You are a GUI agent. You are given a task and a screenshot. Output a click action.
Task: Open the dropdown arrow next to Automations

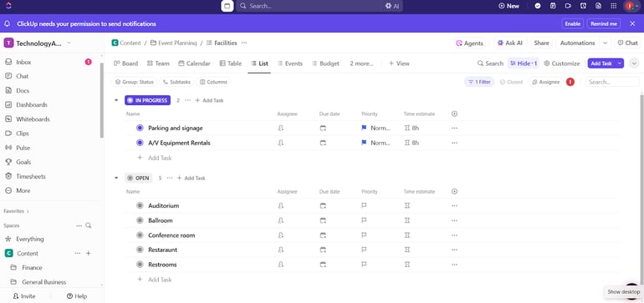point(605,43)
